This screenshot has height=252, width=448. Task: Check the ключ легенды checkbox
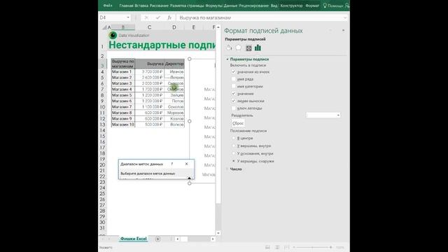click(233, 108)
